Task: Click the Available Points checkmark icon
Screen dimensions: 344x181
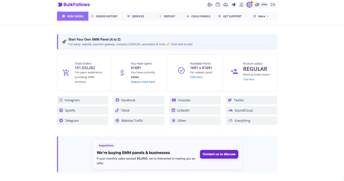Action: 181,70
